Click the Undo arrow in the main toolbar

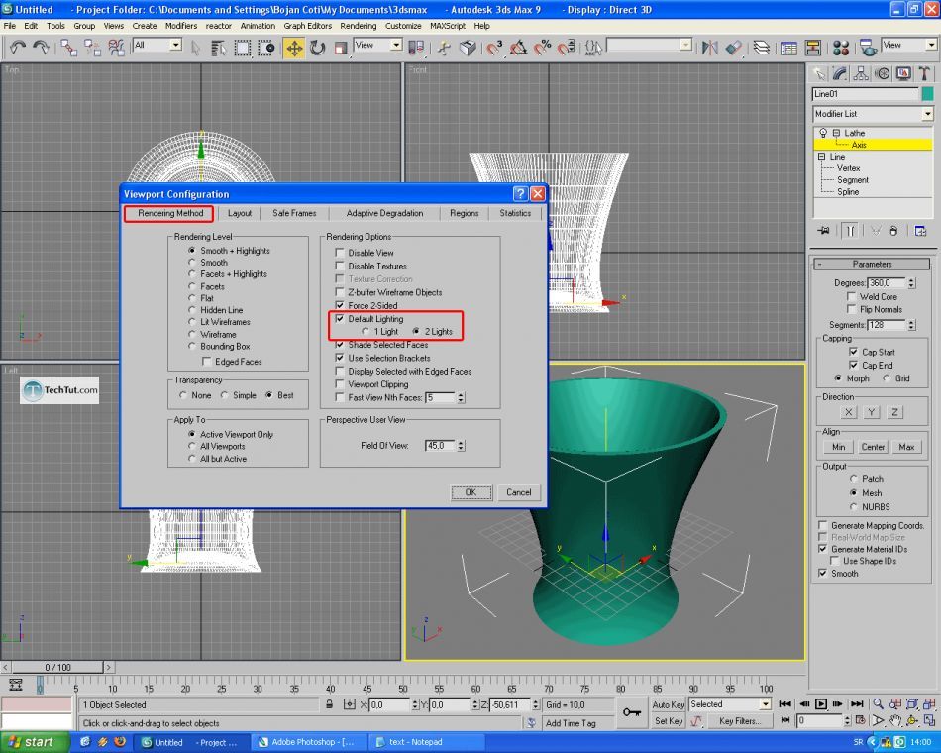(x=17, y=47)
